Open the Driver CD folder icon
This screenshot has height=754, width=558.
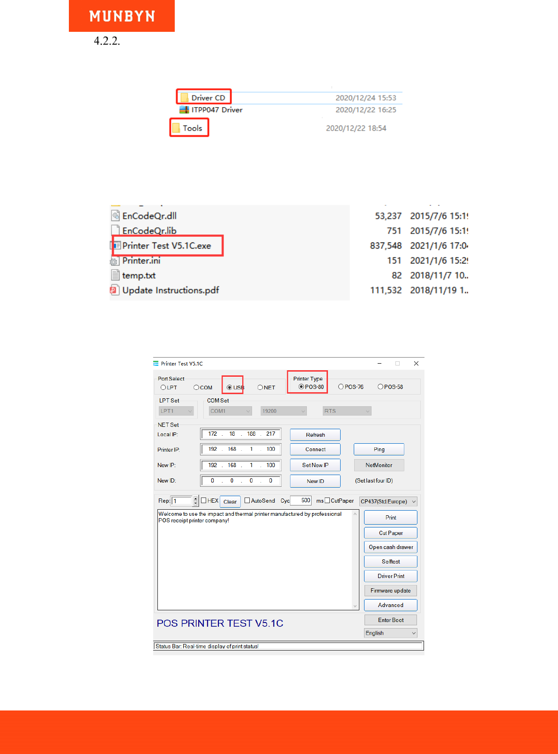(185, 98)
